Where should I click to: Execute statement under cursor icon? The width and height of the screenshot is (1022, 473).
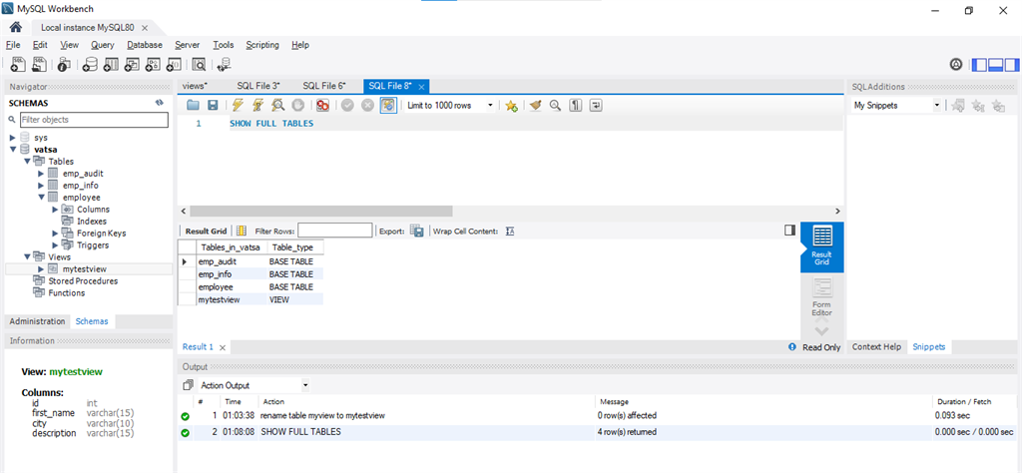(x=258, y=105)
